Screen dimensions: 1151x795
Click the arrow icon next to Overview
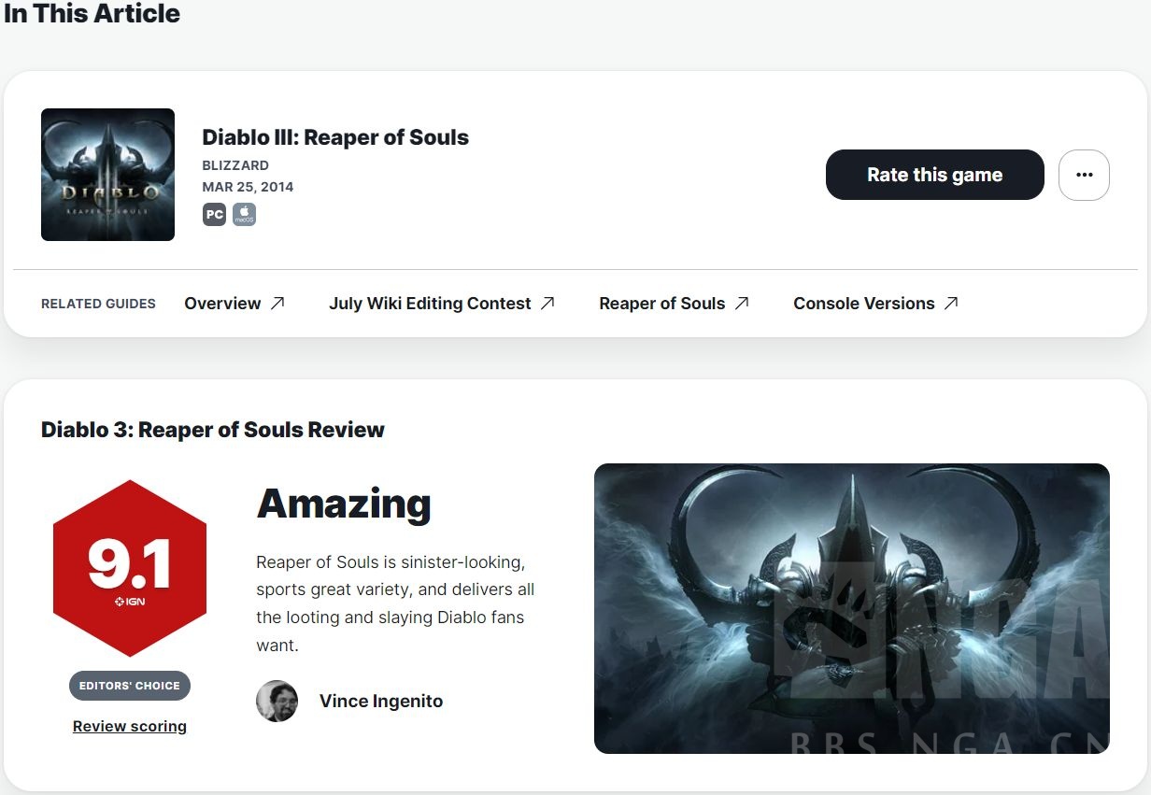point(277,303)
